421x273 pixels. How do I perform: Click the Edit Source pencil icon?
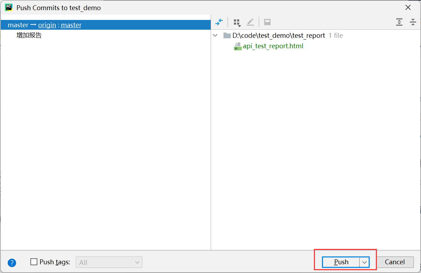[x=250, y=22]
